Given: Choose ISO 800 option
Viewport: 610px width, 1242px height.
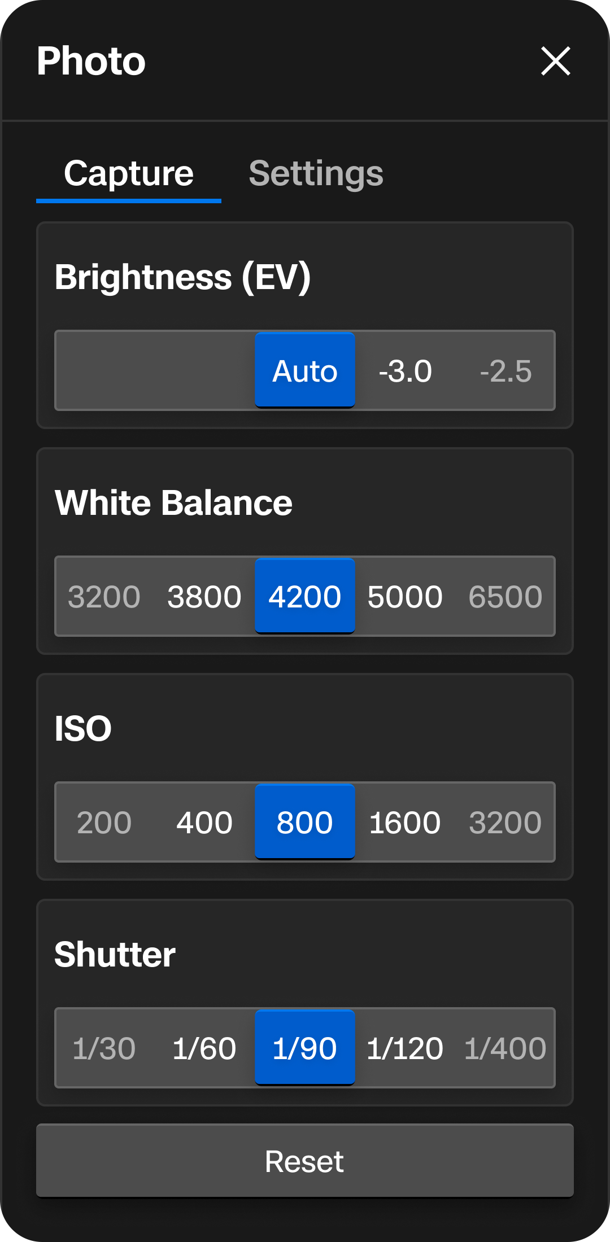Looking at the screenshot, I should 305,822.
